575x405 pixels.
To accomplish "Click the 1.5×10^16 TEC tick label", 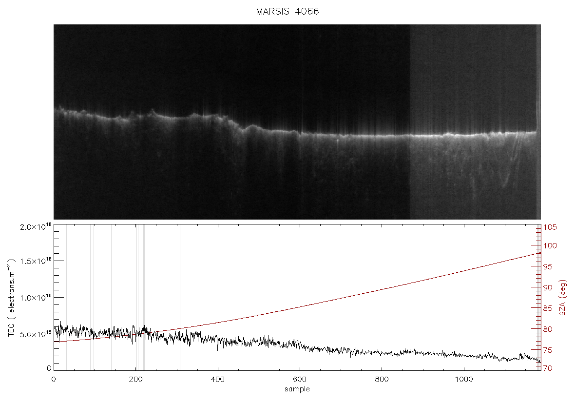I will point(36,261).
